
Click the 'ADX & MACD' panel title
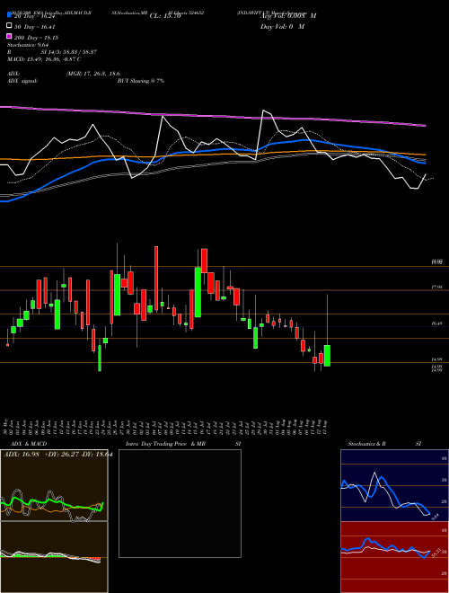tap(29, 444)
